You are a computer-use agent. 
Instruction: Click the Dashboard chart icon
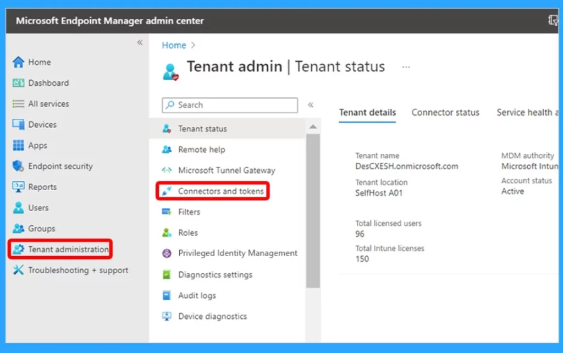(18, 83)
